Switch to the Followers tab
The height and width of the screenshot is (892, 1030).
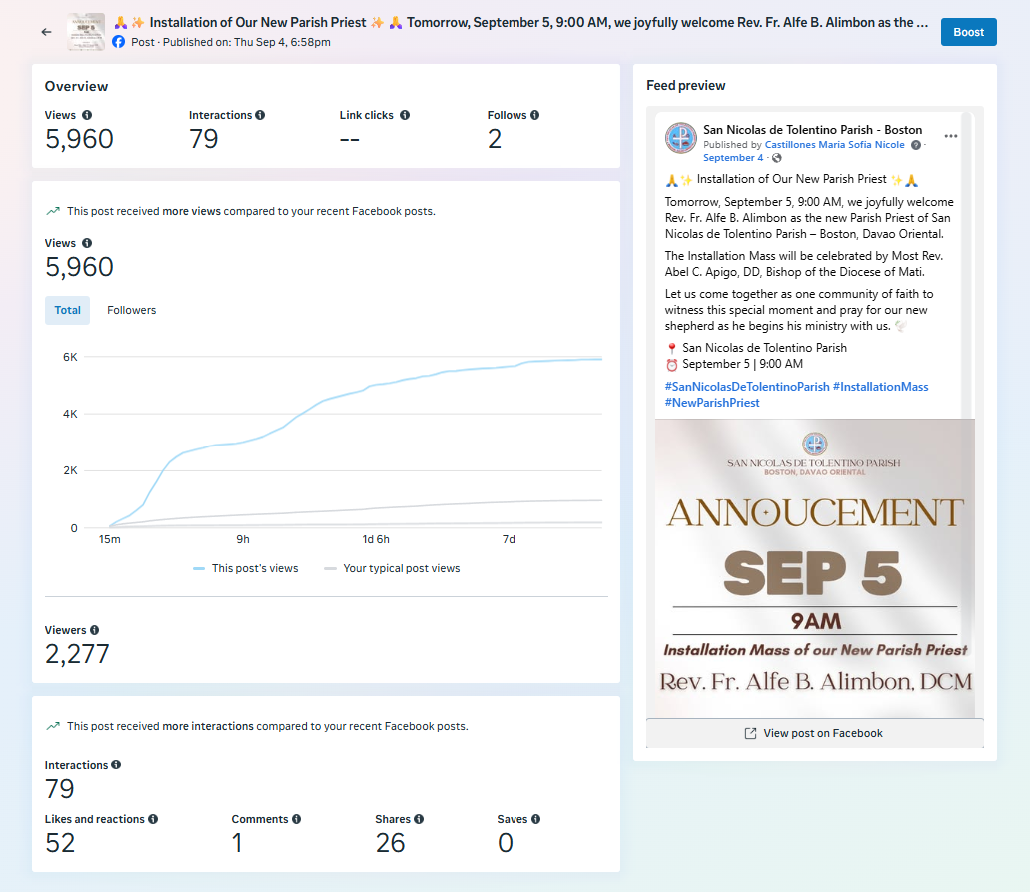coord(132,310)
